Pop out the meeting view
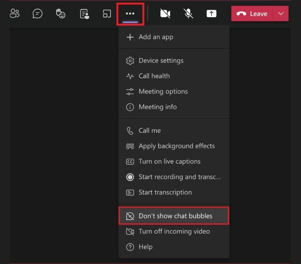The width and height of the screenshot is (301, 264). (106, 13)
